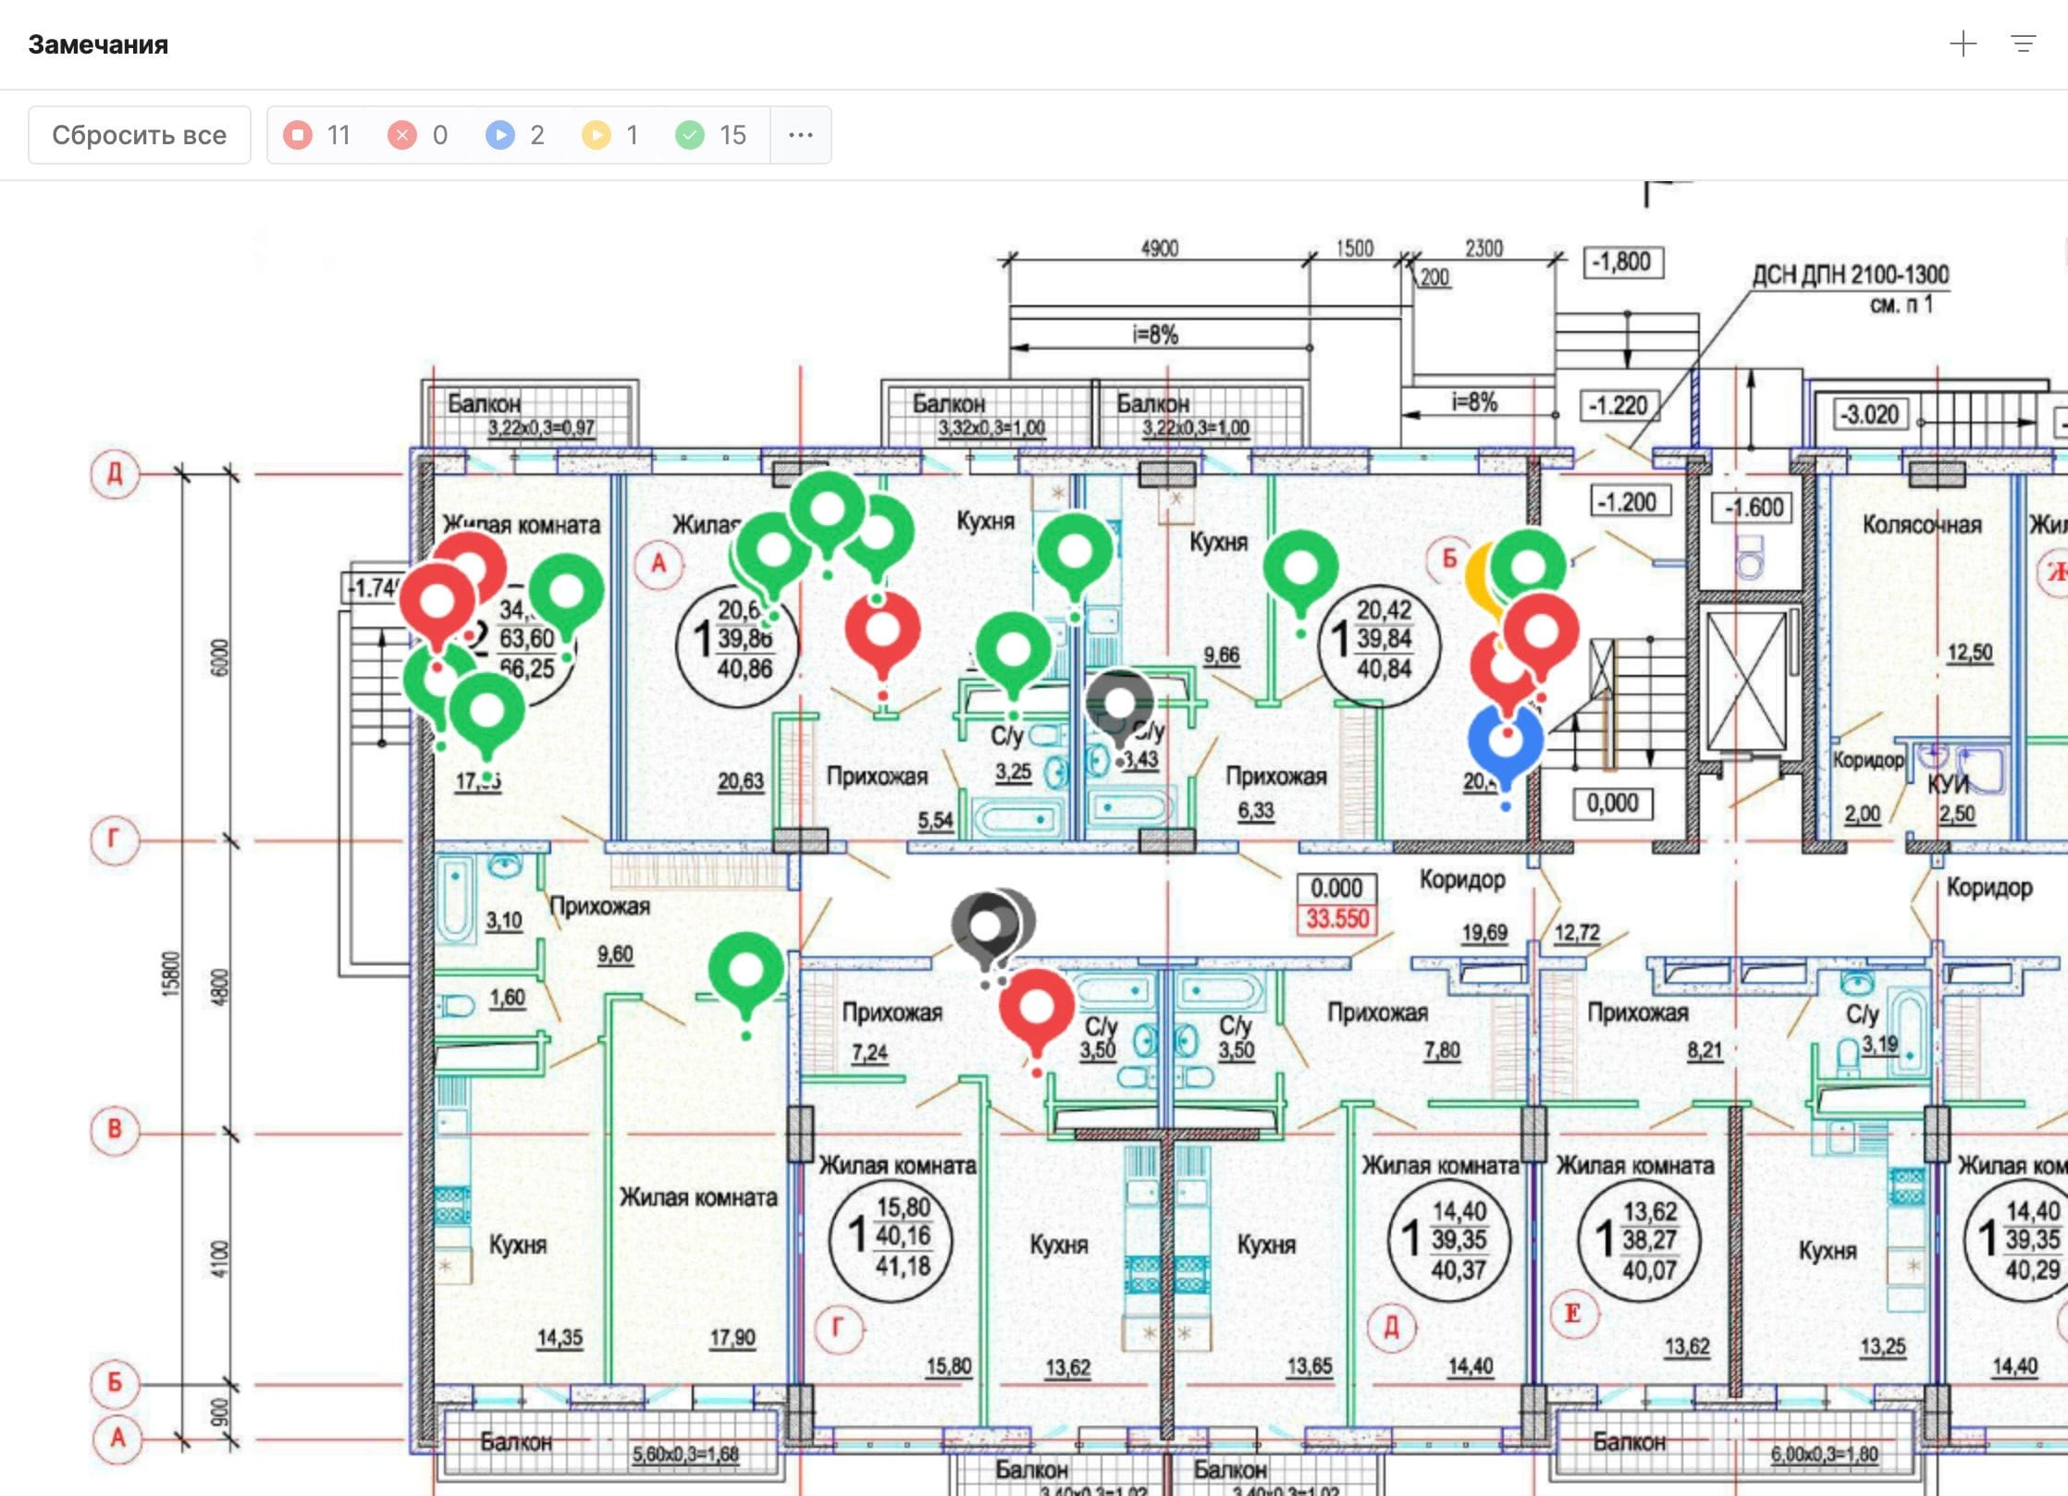Open the green pin between the two upper Кухня labels
Image resolution: width=2068 pixels, height=1496 pixels.
[x=1075, y=552]
